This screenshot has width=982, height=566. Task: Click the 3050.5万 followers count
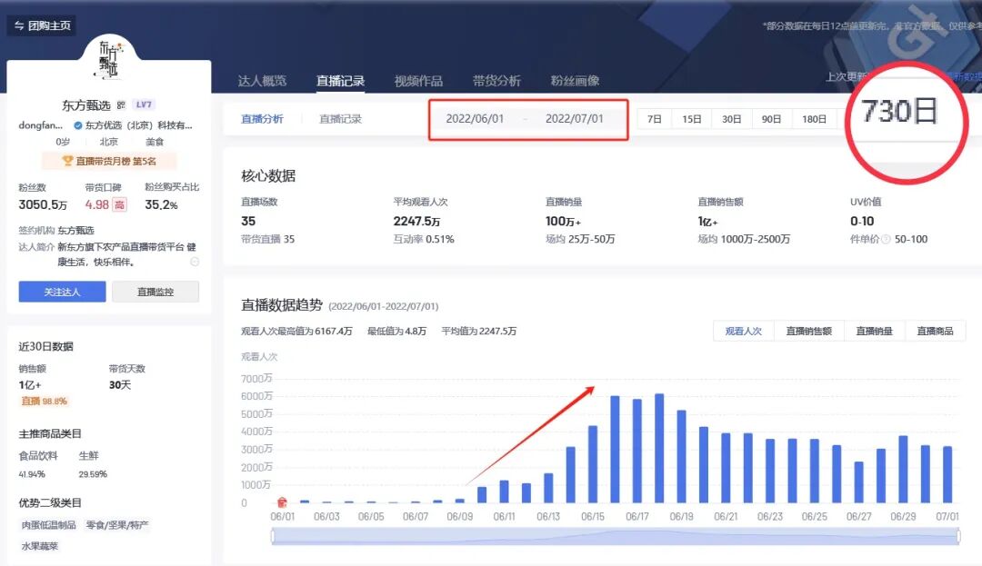[x=43, y=204]
